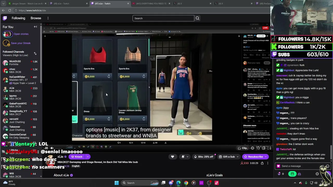Click the Gift a Sub button
This screenshot has height=187, width=333.
[x=227, y=157]
